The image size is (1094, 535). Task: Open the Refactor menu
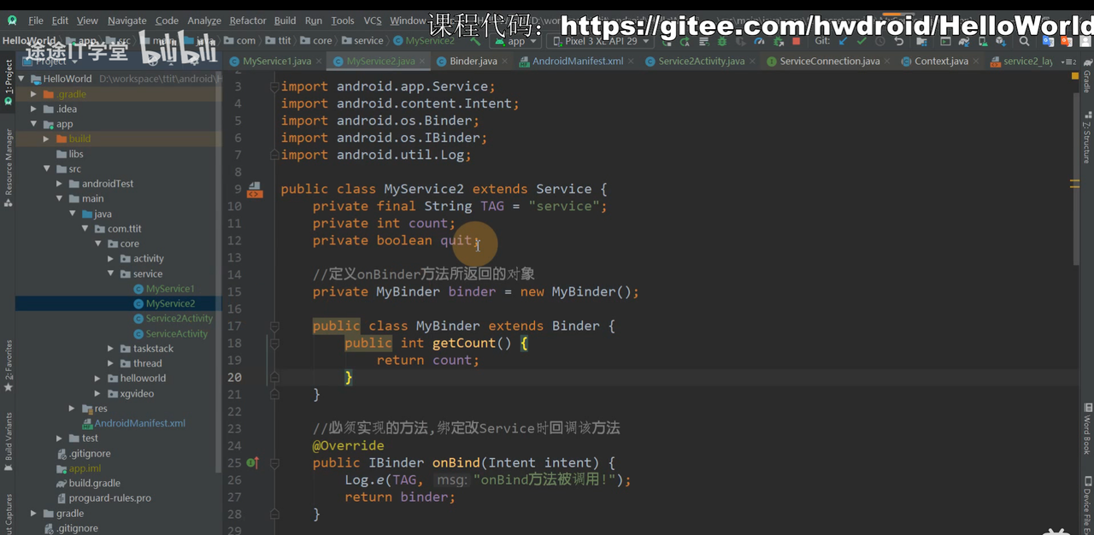[247, 21]
